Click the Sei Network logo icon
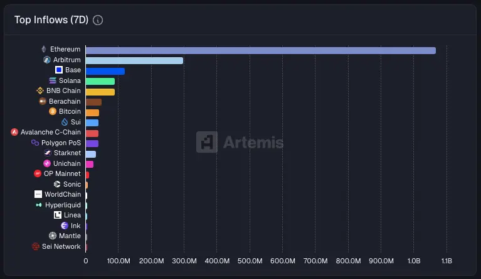481x279 pixels. (x=36, y=246)
